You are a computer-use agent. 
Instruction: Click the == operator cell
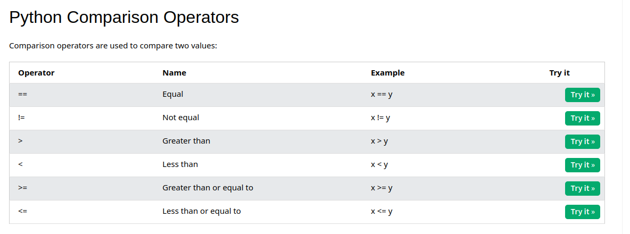click(22, 94)
